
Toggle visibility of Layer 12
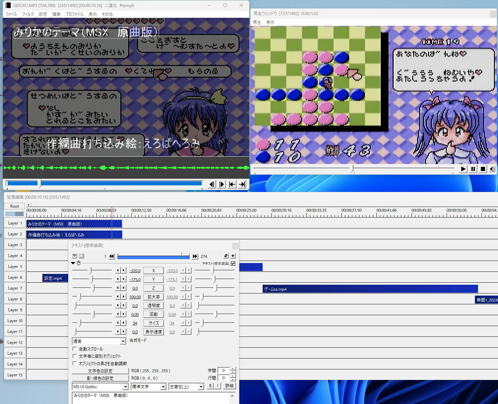coord(15,342)
